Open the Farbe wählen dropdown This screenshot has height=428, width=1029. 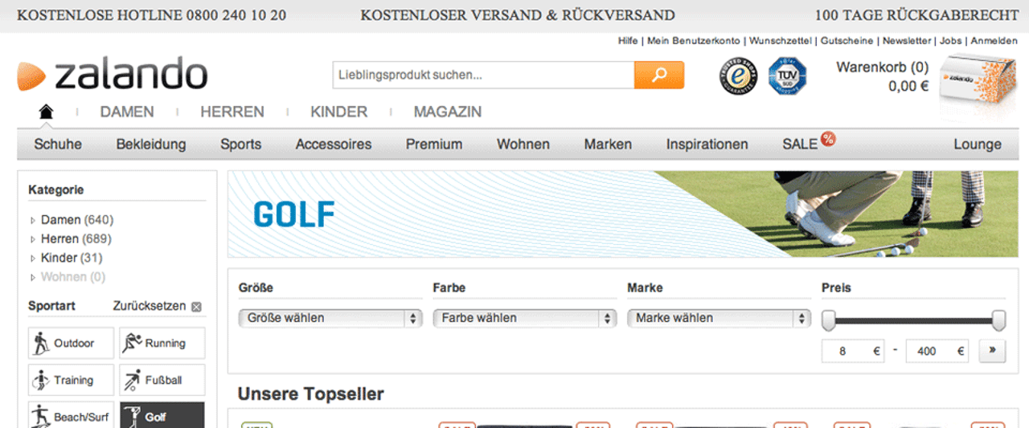tap(525, 318)
